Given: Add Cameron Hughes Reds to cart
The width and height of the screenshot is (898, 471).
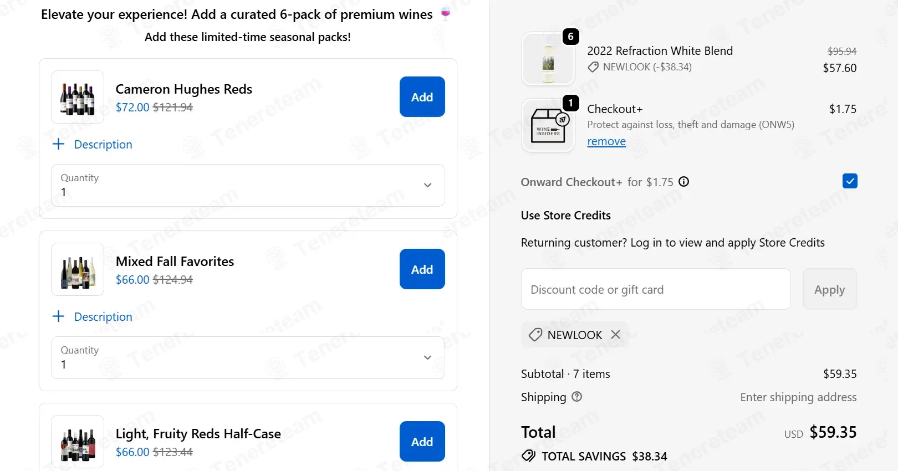Looking at the screenshot, I should pyautogui.click(x=422, y=97).
